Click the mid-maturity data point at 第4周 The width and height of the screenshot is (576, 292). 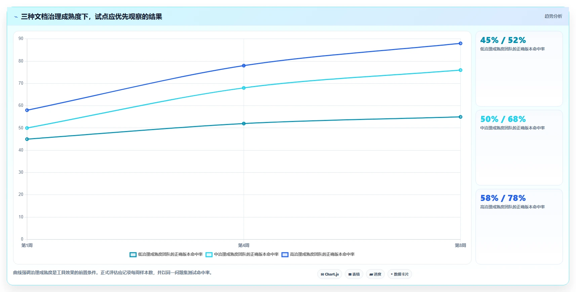tap(244, 88)
